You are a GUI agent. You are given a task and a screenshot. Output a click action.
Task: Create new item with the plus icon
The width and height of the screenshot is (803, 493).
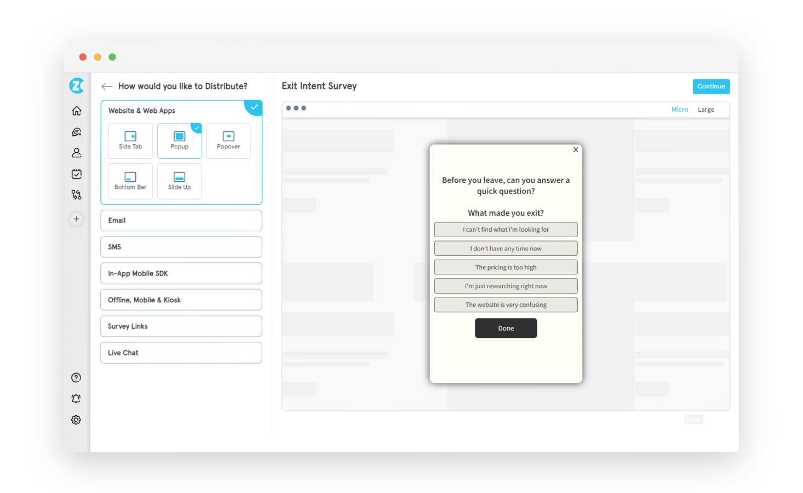(76, 219)
